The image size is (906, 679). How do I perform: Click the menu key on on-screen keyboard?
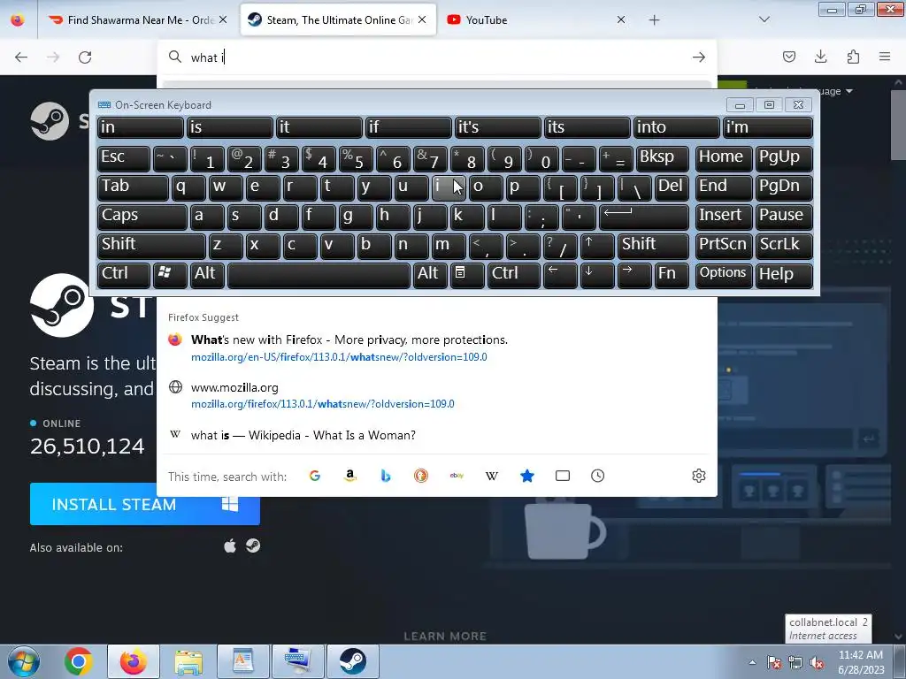(467, 274)
